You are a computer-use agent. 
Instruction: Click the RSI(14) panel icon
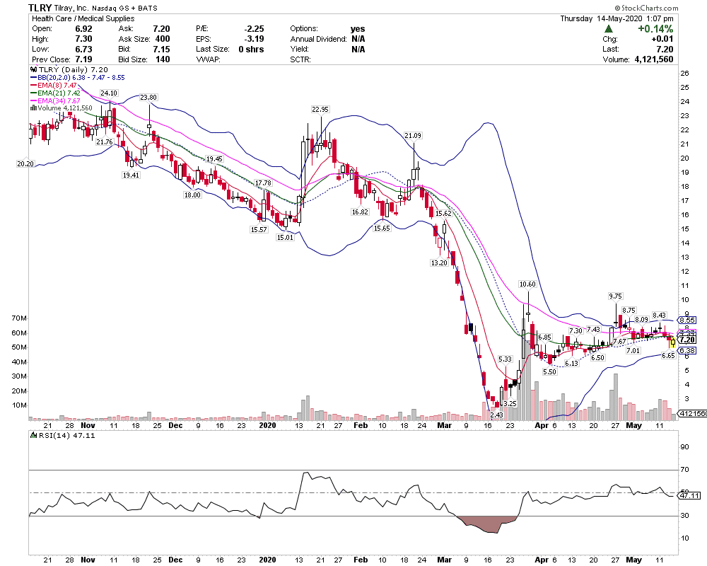pos(33,436)
